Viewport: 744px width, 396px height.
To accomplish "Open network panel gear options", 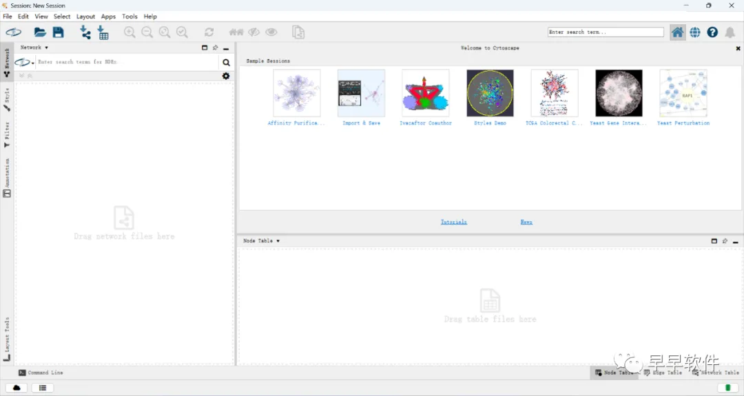I will (226, 76).
